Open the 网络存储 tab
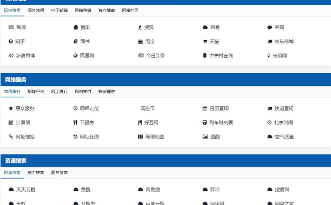331x205 pixels. (83, 10)
